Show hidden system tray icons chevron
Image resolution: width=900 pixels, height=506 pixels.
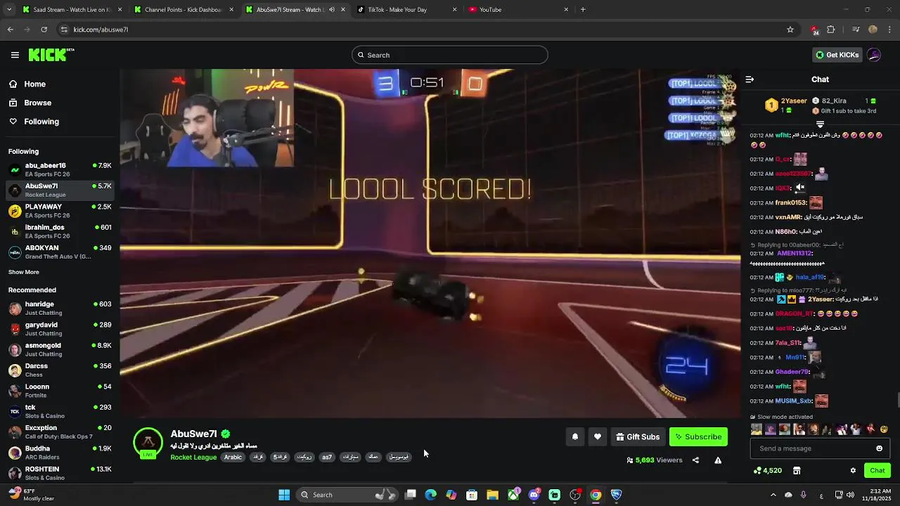pos(773,495)
